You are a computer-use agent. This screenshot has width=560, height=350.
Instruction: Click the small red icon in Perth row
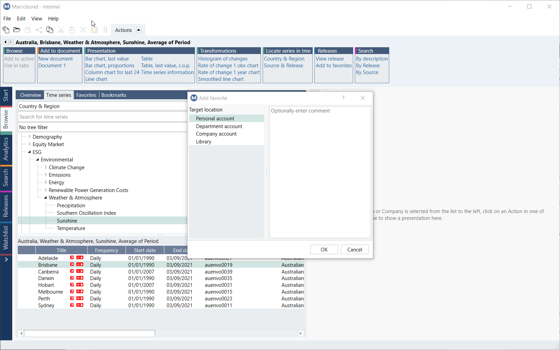[x=72, y=298]
